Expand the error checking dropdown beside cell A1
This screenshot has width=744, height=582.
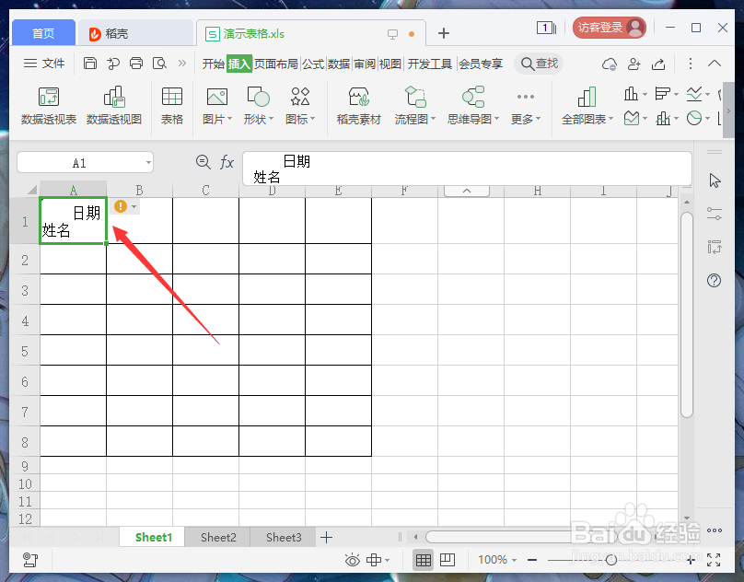point(132,206)
